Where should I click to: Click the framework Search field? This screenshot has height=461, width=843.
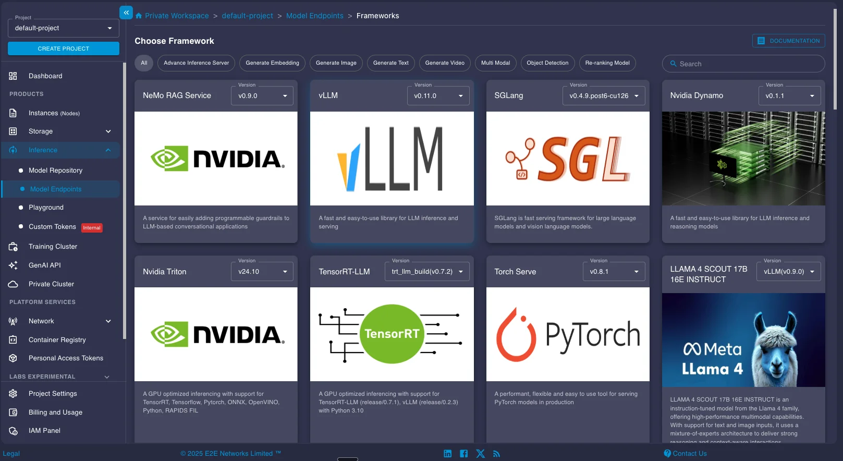pyautogui.click(x=743, y=64)
